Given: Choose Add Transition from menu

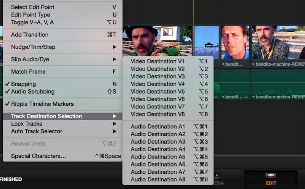Looking at the screenshot, I should (63, 34).
